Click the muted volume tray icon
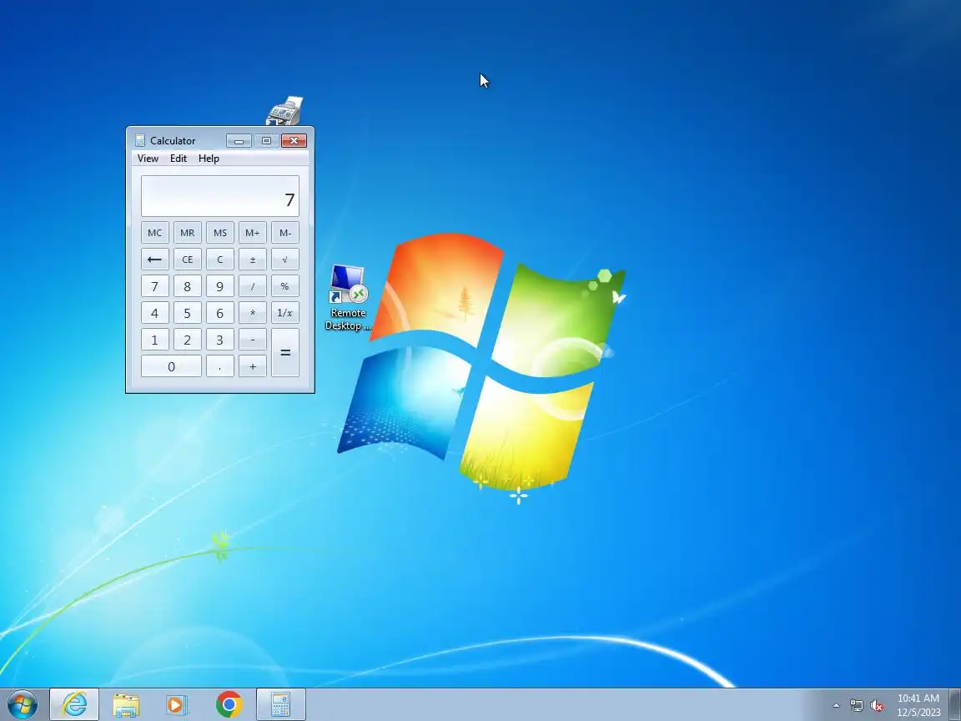Viewport: 961px width, 721px height. pyautogui.click(x=877, y=706)
